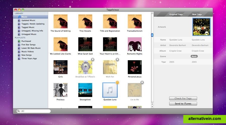The width and height of the screenshot is (226, 125).
Task: Click the Original Tags column header
Action: (x=176, y=14)
